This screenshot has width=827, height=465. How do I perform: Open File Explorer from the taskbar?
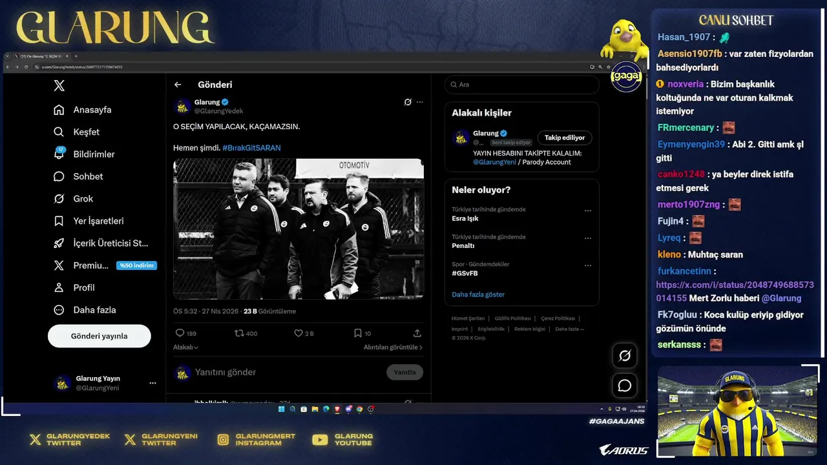point(315,409)
